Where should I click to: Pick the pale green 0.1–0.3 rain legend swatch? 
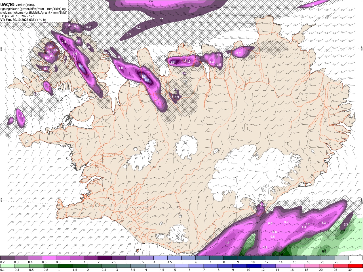click(7, 266)
